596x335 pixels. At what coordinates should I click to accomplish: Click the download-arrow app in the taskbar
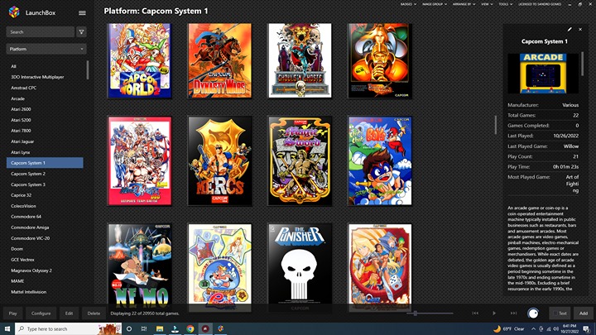(175, 328)
